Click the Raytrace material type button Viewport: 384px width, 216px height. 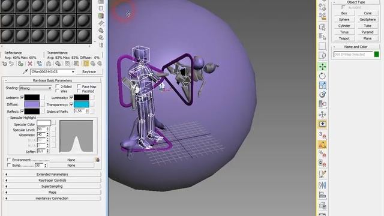point(89,72)
